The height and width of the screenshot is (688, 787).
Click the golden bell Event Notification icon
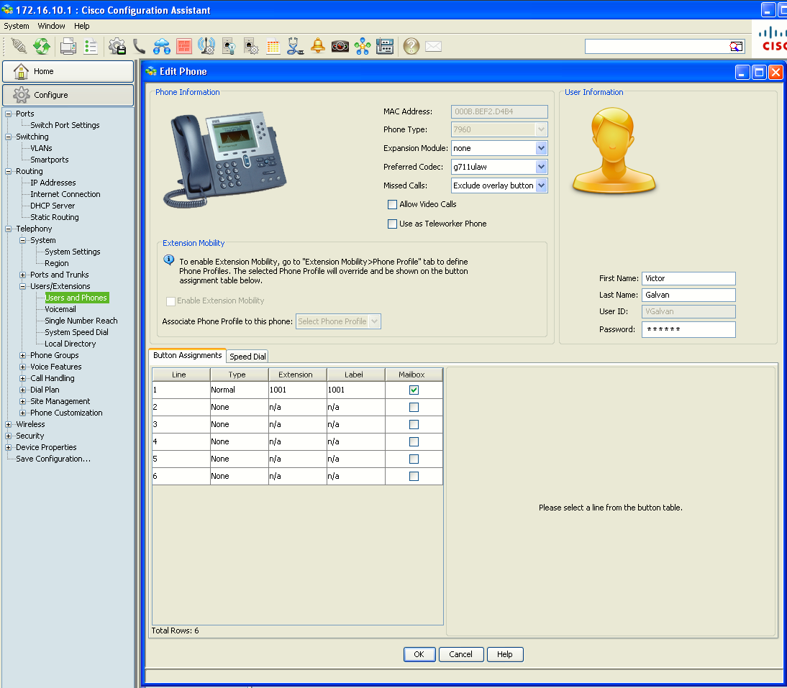(x=318, y=46)
